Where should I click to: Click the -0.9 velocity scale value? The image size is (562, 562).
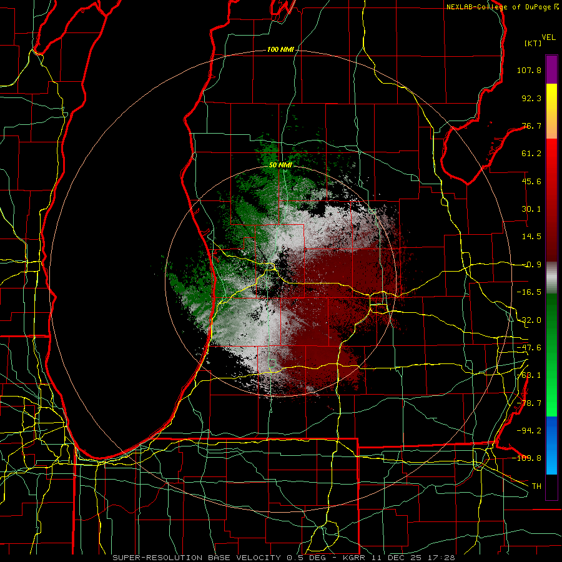click(x=532, y=265)
